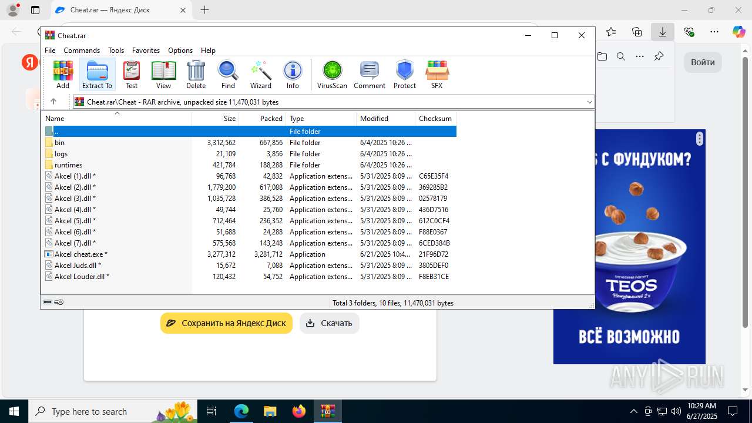This screenshot has height=423, width=752.
Task: Open the Tools menu
Action: (x=116, y=51)
